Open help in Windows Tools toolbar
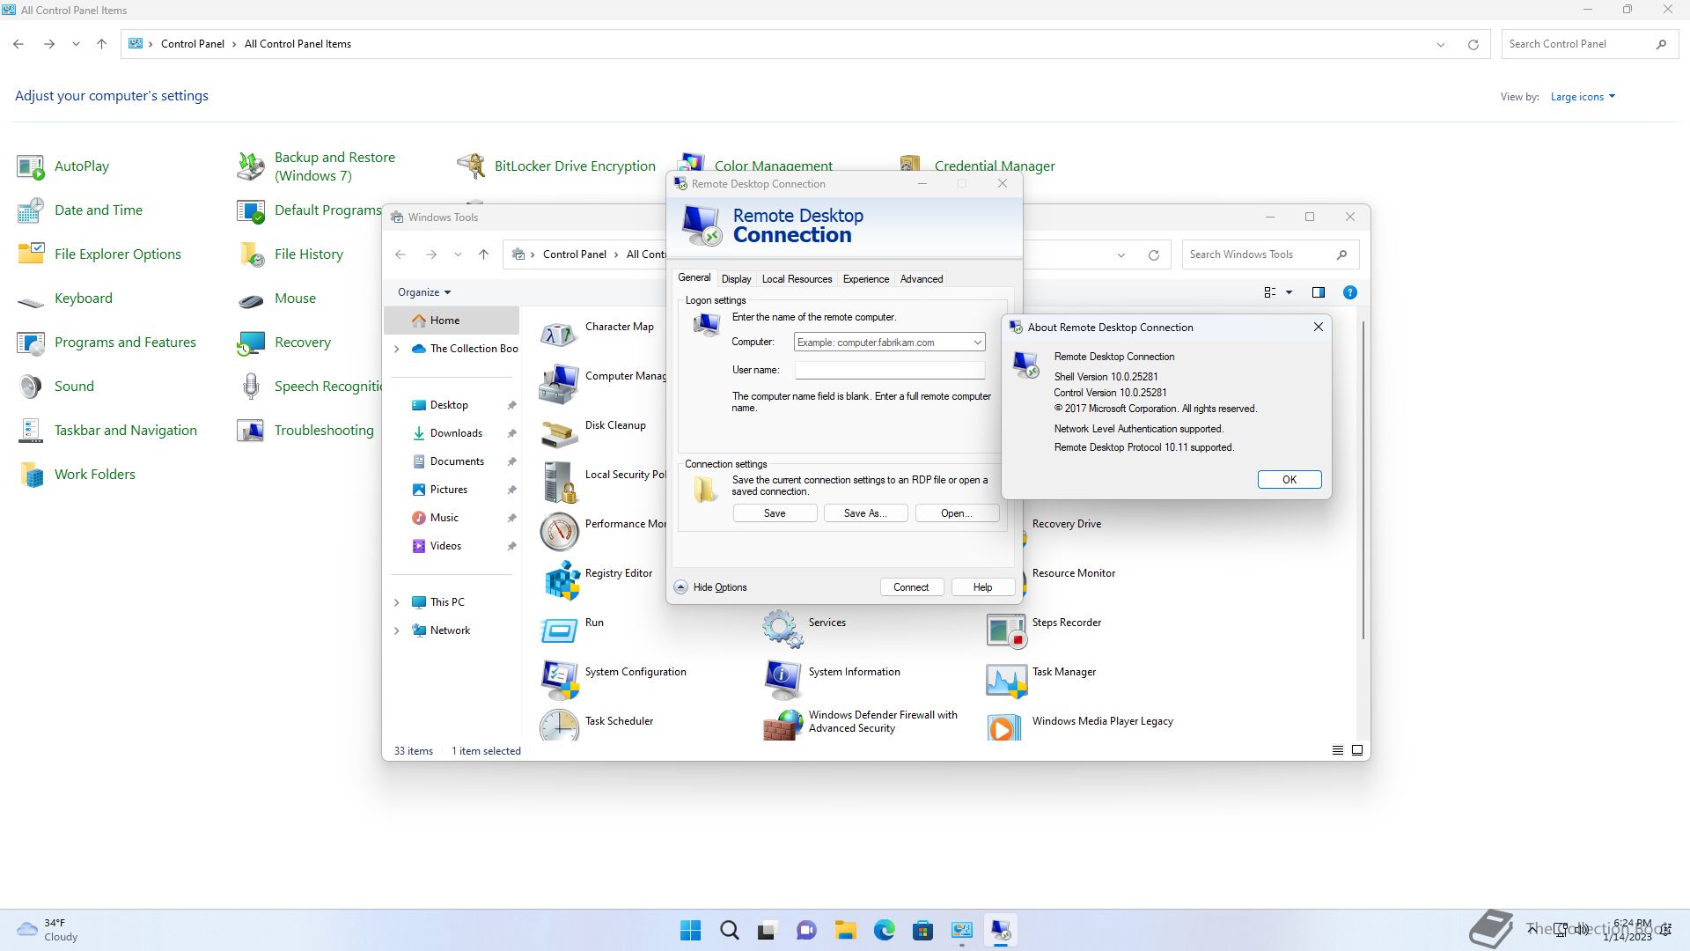The image size is (1690, 951). [1349, 292]
